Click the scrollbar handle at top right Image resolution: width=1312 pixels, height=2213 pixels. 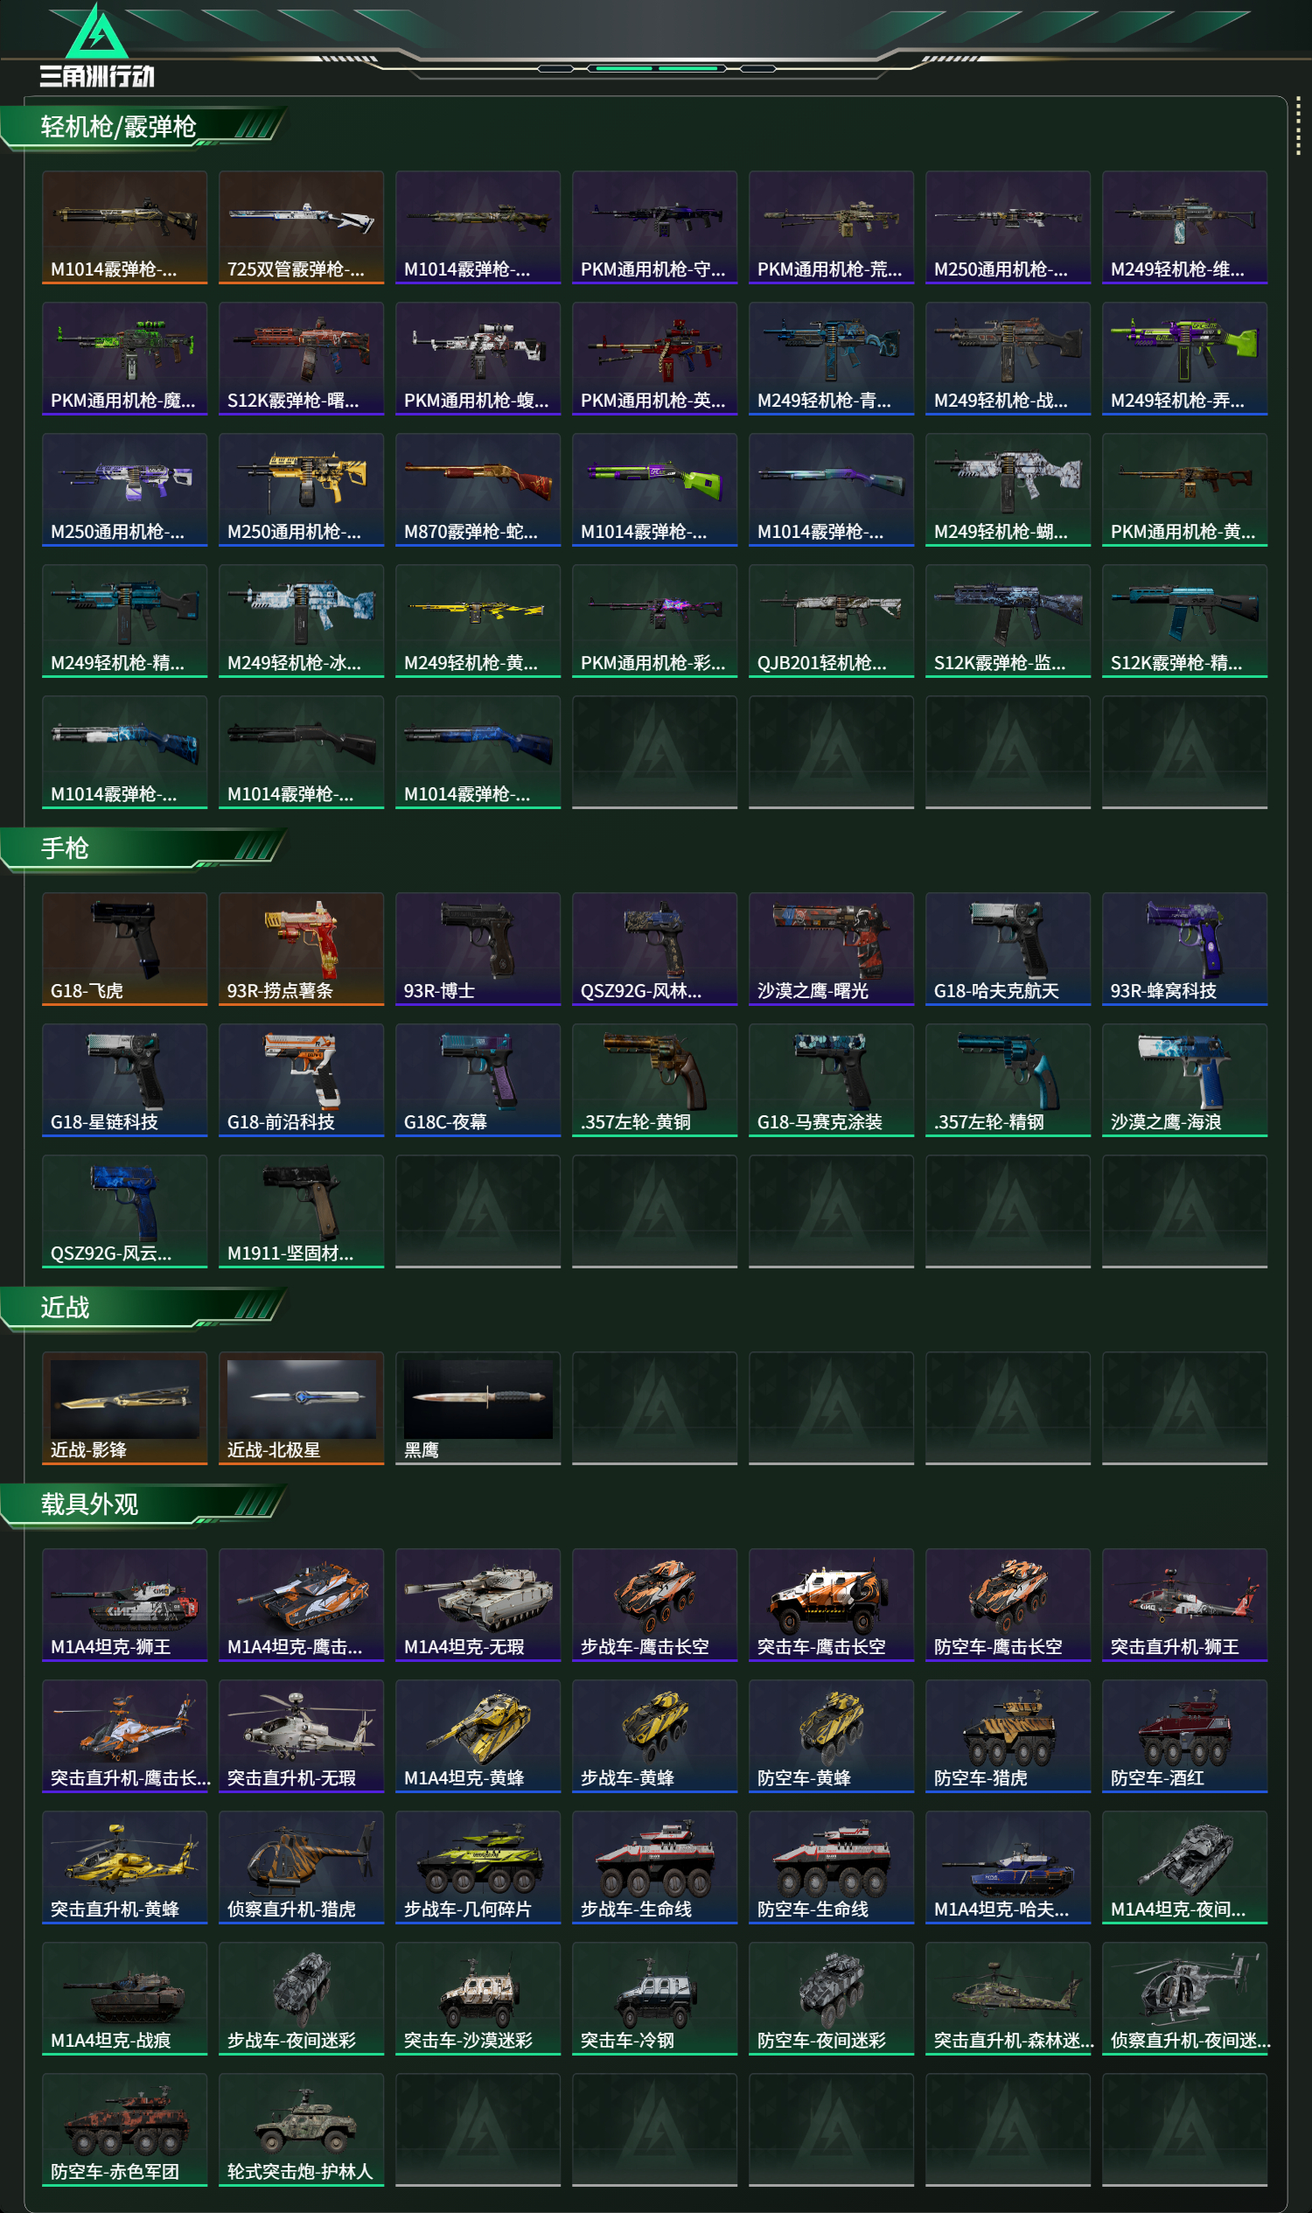[1297, 125]
